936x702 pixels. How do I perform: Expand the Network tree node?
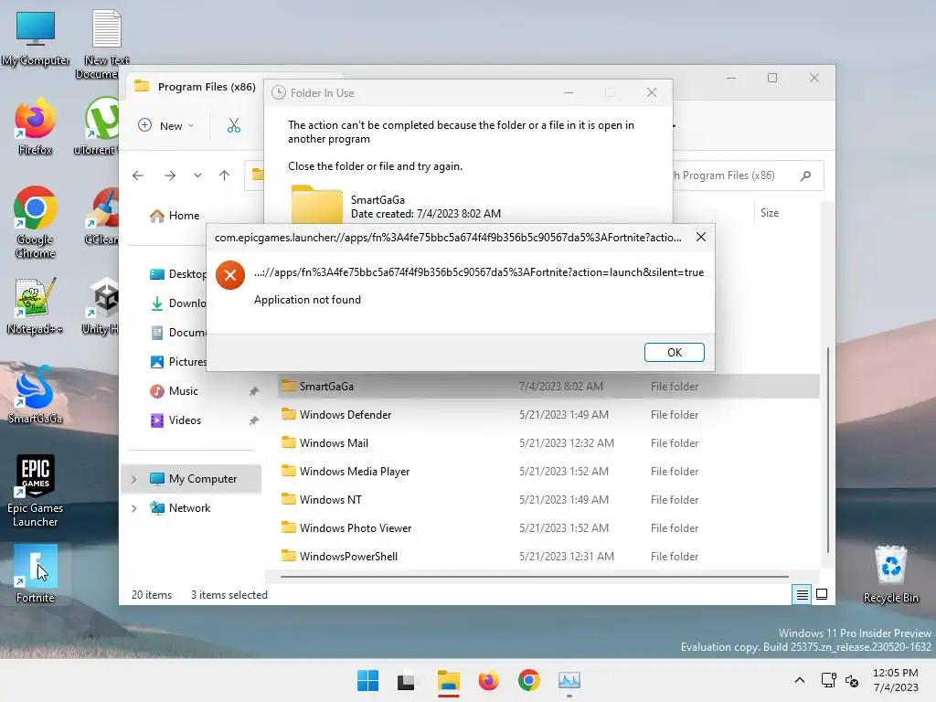coord(133,508)
